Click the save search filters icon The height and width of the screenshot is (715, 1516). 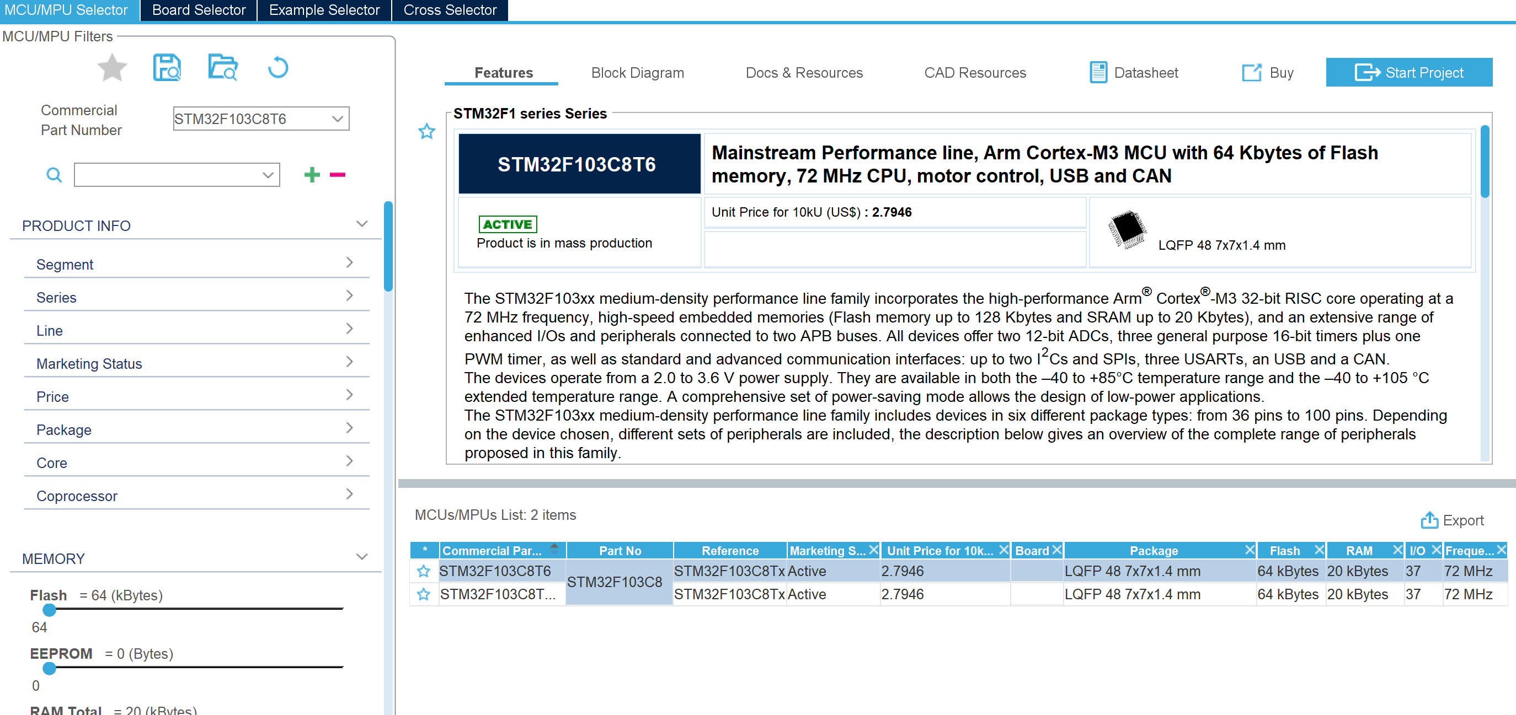point(167,68)
